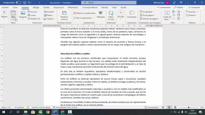Collapse the ribbon with the chevron
The image size is (205, 115).
coord(203,23)
